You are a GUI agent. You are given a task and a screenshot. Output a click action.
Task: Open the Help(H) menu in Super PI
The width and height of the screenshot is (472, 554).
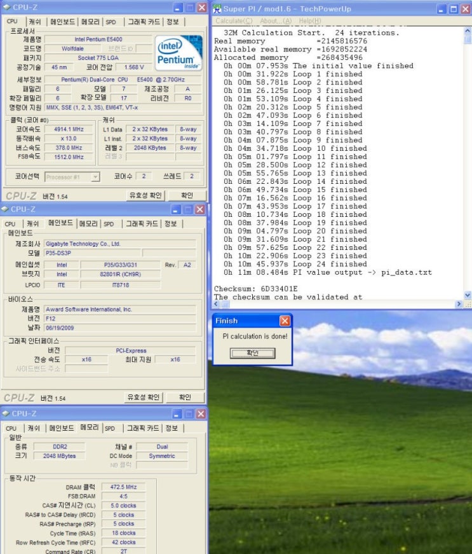coord(310,21)
